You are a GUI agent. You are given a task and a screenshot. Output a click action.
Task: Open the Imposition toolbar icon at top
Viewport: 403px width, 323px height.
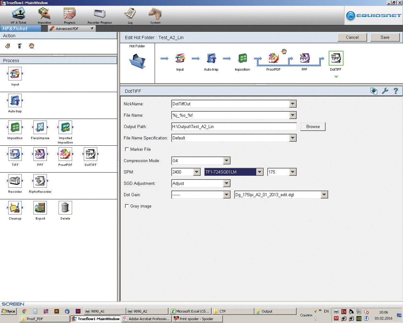click(x=44, y=15)
